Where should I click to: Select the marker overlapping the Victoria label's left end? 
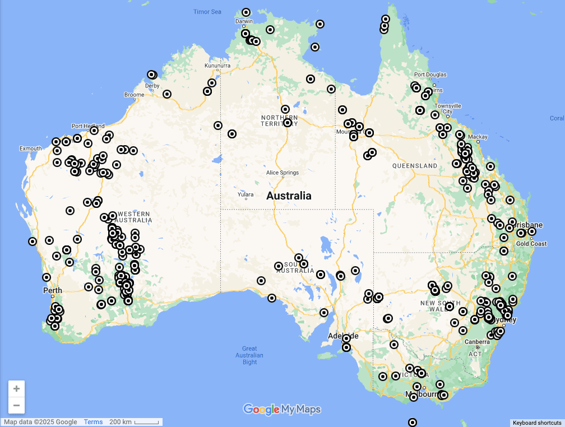click(396, 376)
